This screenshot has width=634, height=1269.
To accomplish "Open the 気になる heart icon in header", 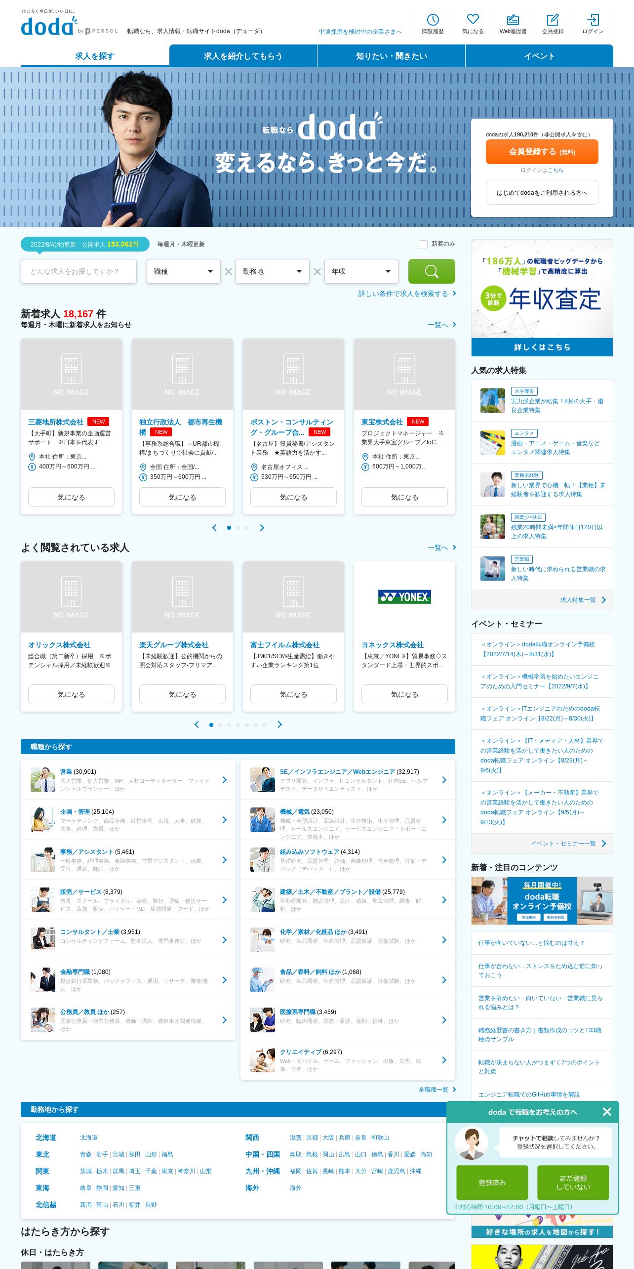I will click(473, 19).
